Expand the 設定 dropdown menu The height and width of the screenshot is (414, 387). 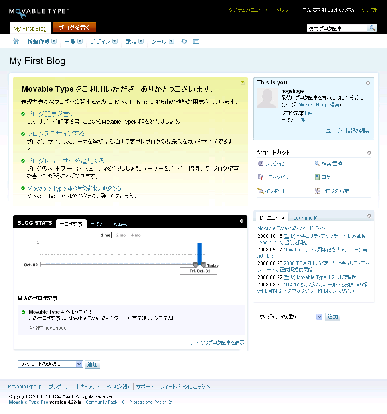[x=141, y=41]
